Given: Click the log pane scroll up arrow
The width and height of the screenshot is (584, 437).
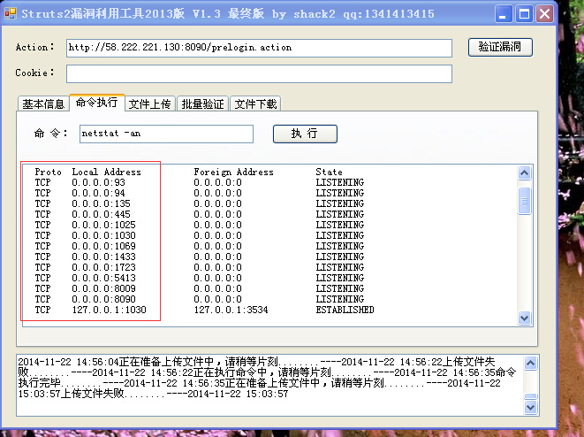Looking at the screenshot, I should 530,363.
